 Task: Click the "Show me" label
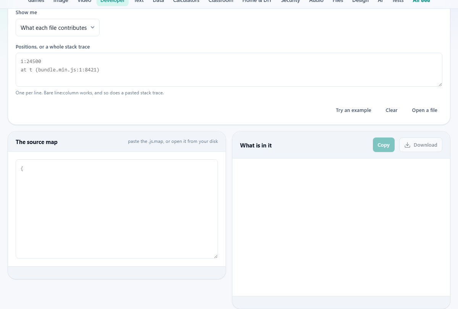pos(26,13)
